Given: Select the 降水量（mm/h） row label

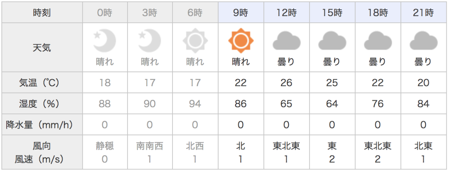Looking at the screenshot, I should (42, 125).
